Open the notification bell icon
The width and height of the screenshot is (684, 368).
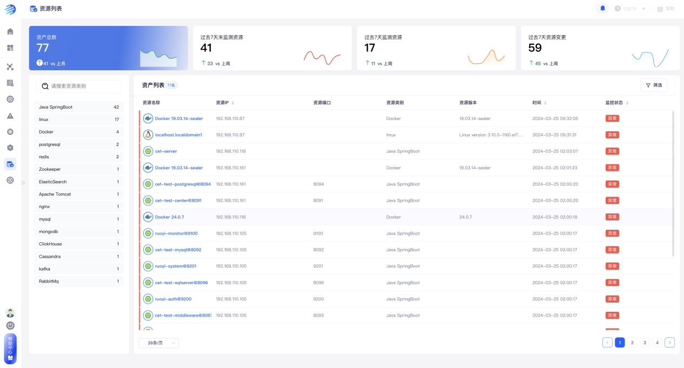coord(602,8)
